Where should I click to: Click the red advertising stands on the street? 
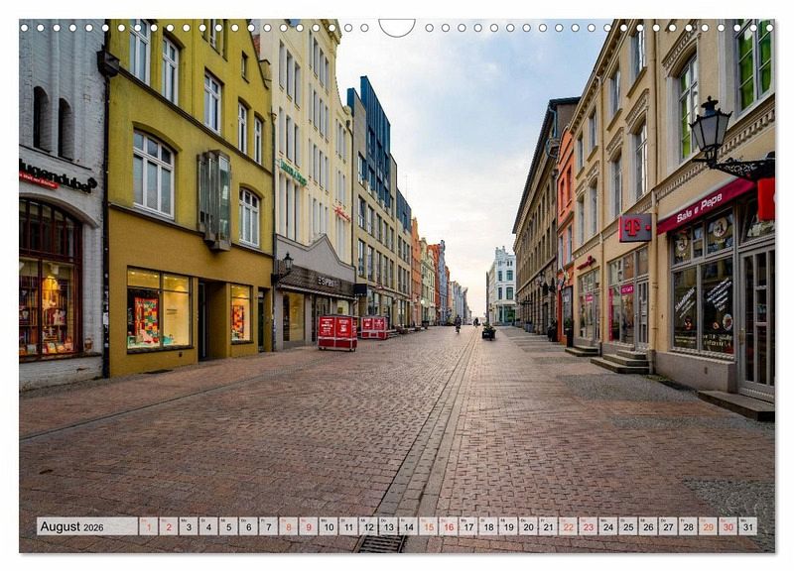(337, 332)
